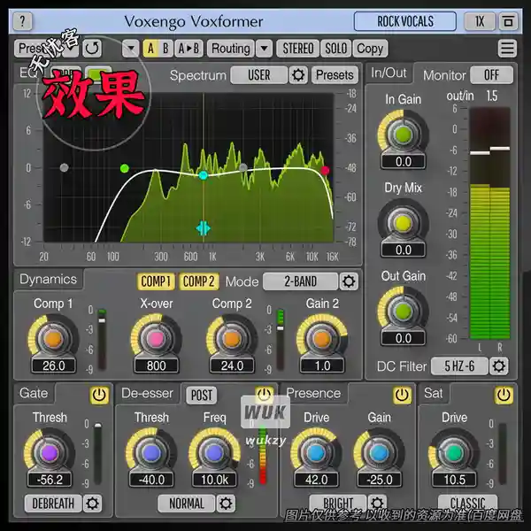Click the De-esser Freq value 10.0k
Image resolution: width=531 pixels, height=531 pixels.
[x=214, y=480]
